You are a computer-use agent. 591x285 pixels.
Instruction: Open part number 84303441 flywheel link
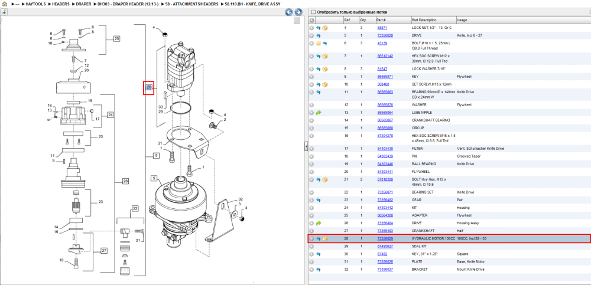pyautogui.click(x=385, y=172)
